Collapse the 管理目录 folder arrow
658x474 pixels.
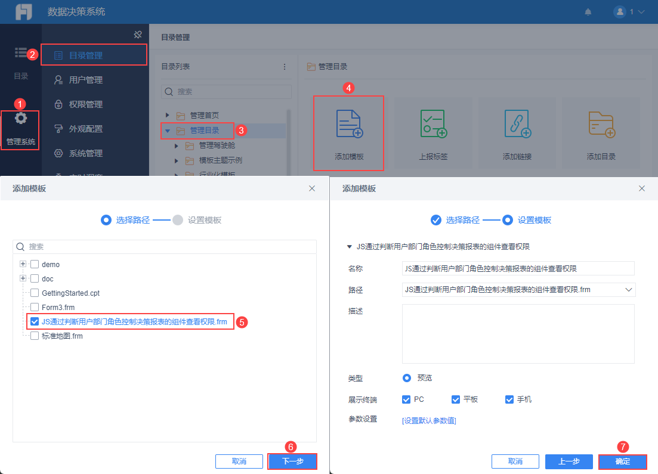[168, 131]
